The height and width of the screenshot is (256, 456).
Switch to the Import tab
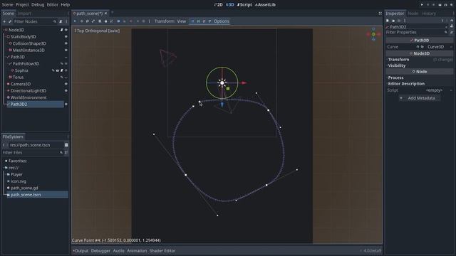[x=24, y=14]
